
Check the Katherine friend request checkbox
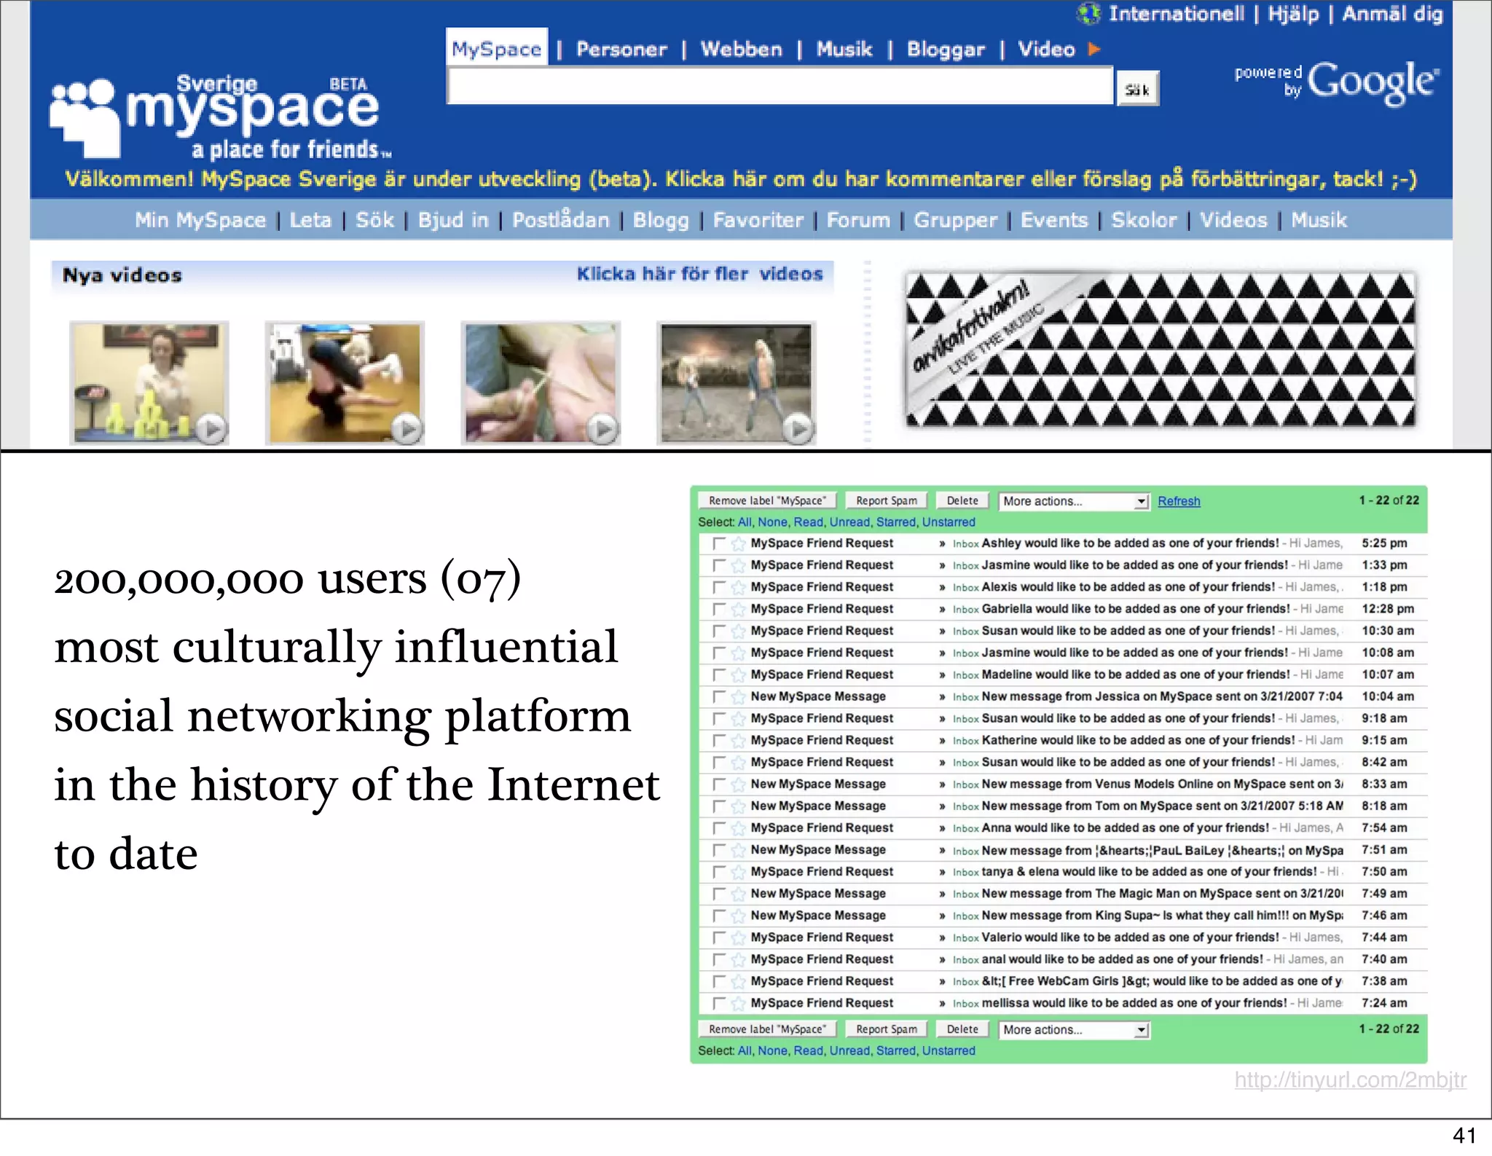(719, 740)
